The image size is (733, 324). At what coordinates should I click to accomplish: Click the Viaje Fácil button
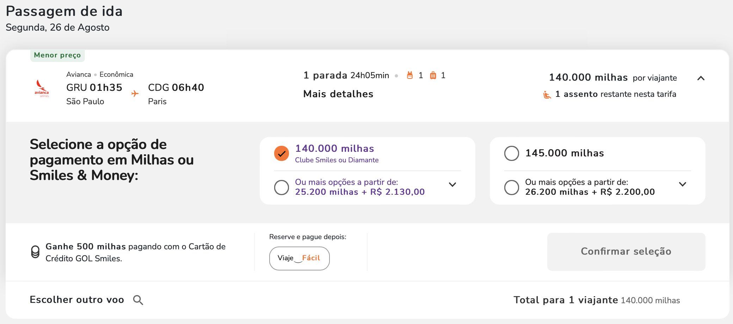(299, 258)
